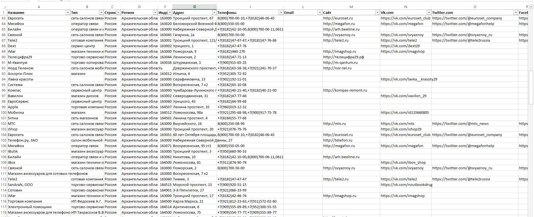Select row 88 header
Image resolution: width=534 pixels, height=217 pixels.
tap(4, 46)
